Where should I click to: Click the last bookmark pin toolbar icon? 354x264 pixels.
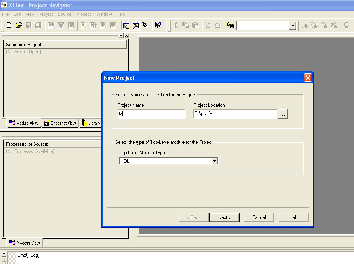pyautogui.click(x=334, y=26)
